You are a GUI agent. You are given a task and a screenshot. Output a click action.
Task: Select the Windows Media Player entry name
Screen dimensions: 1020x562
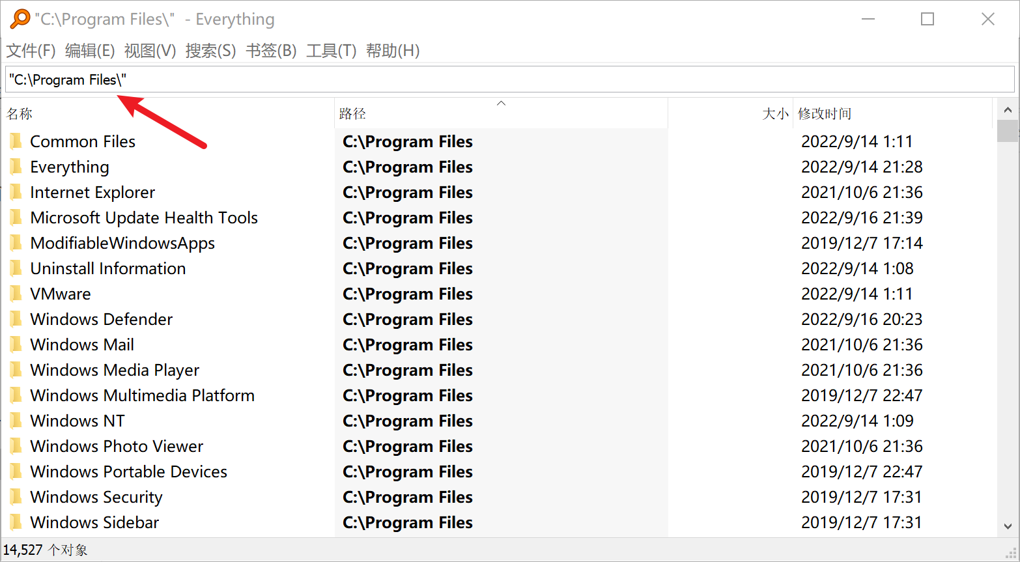115,370
